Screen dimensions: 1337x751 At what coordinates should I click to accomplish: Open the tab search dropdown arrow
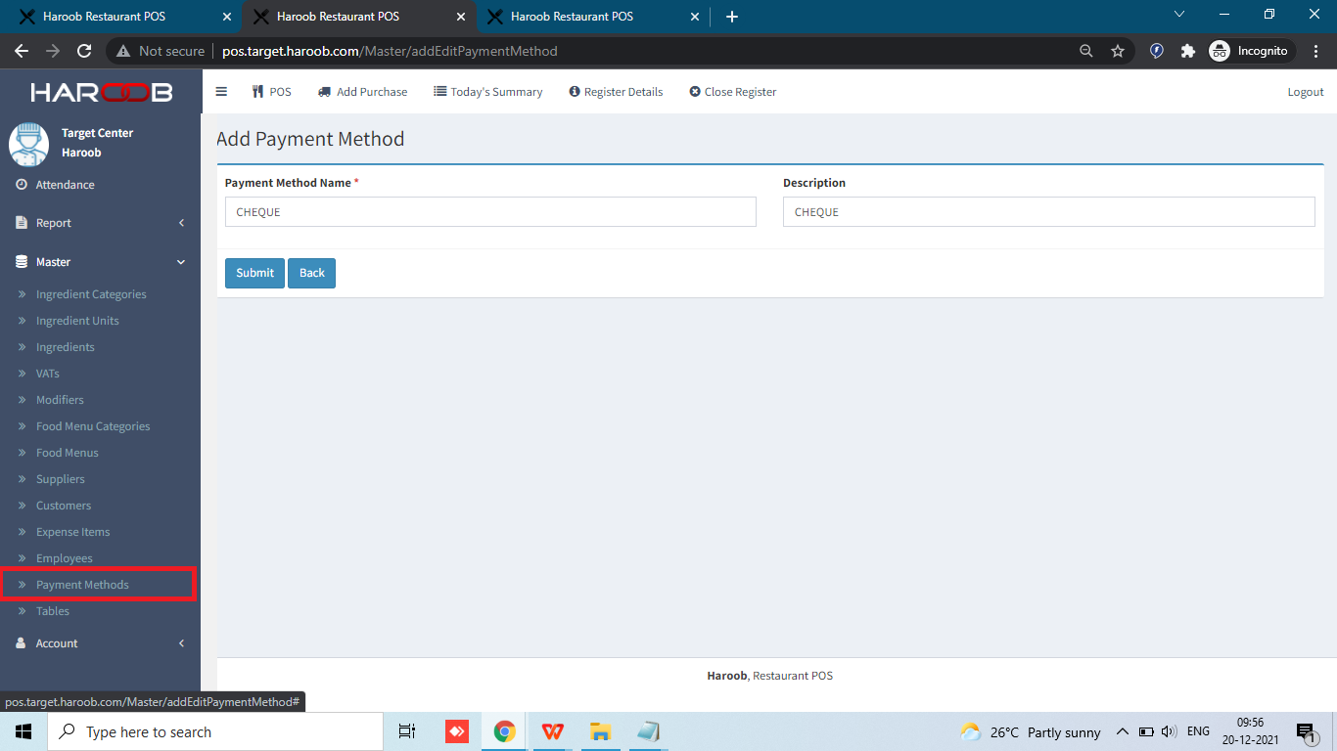point(1179,15)
